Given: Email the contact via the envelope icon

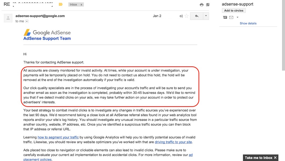Looking at the screenshot, I should click(231, 17).
